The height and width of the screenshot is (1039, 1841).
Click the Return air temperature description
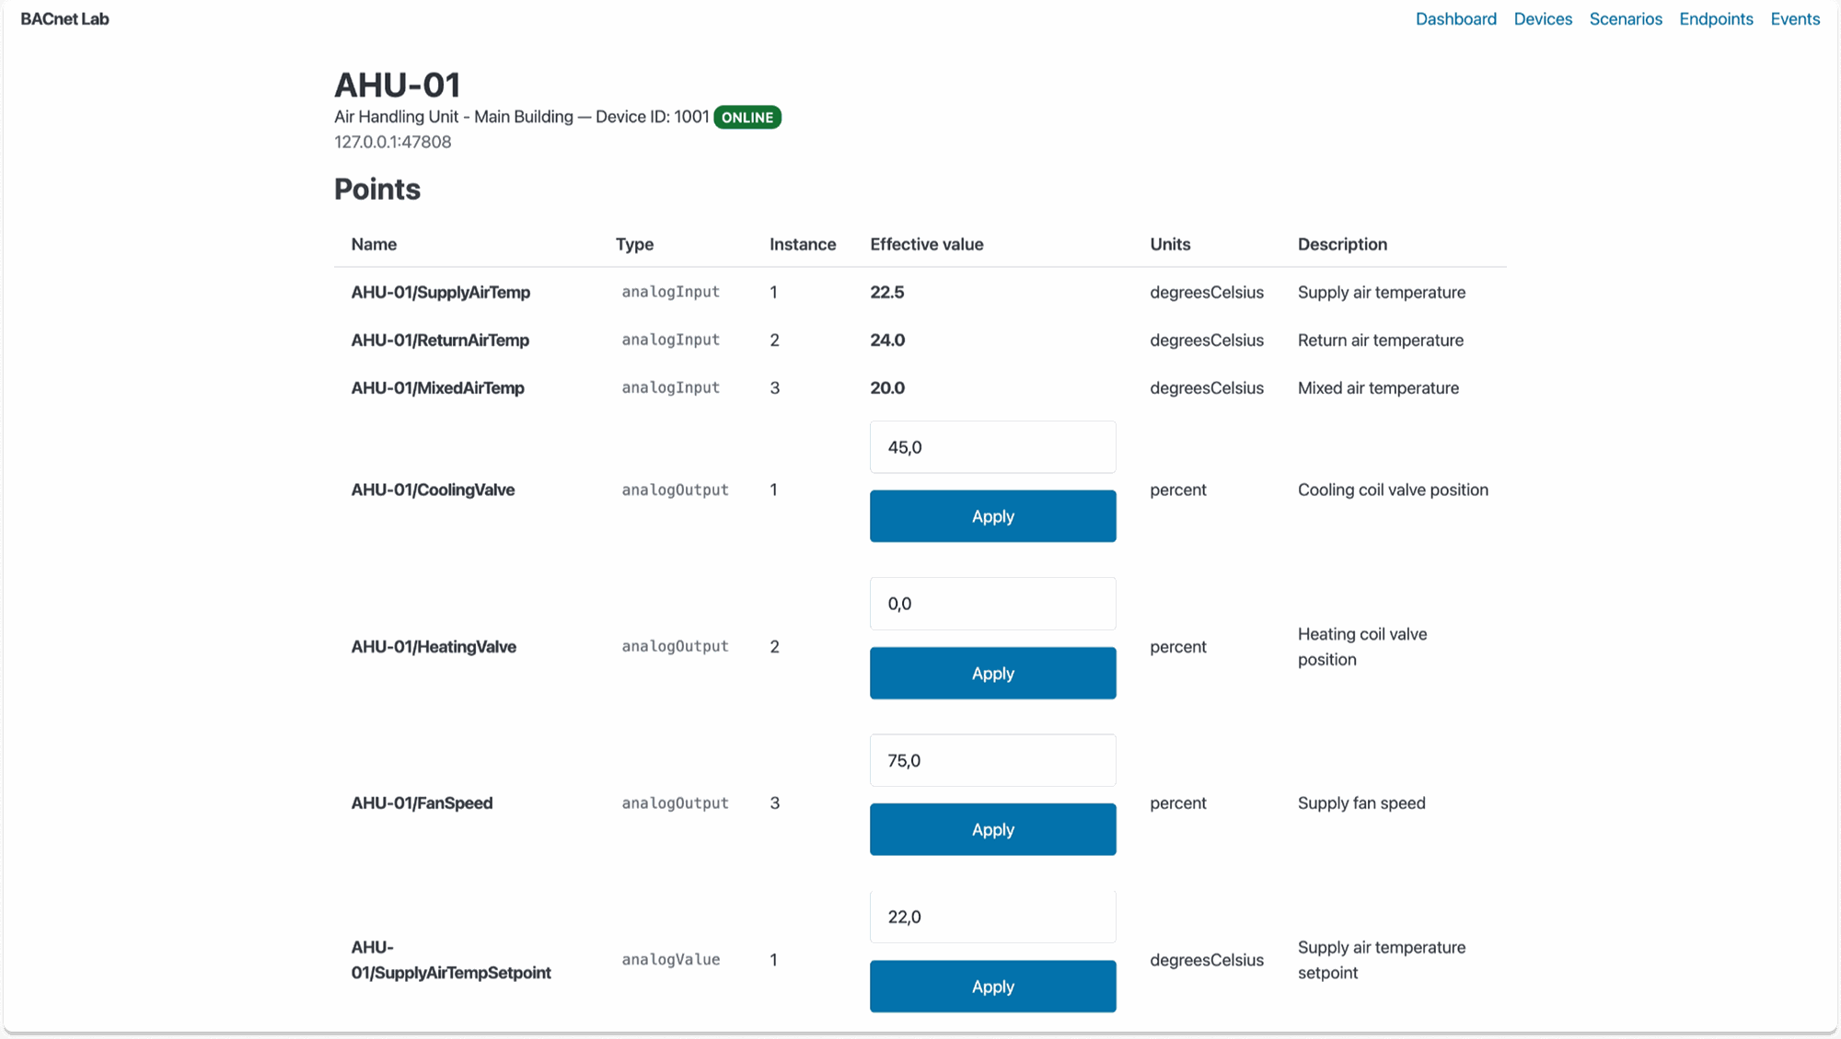(x=1380, y=341)
